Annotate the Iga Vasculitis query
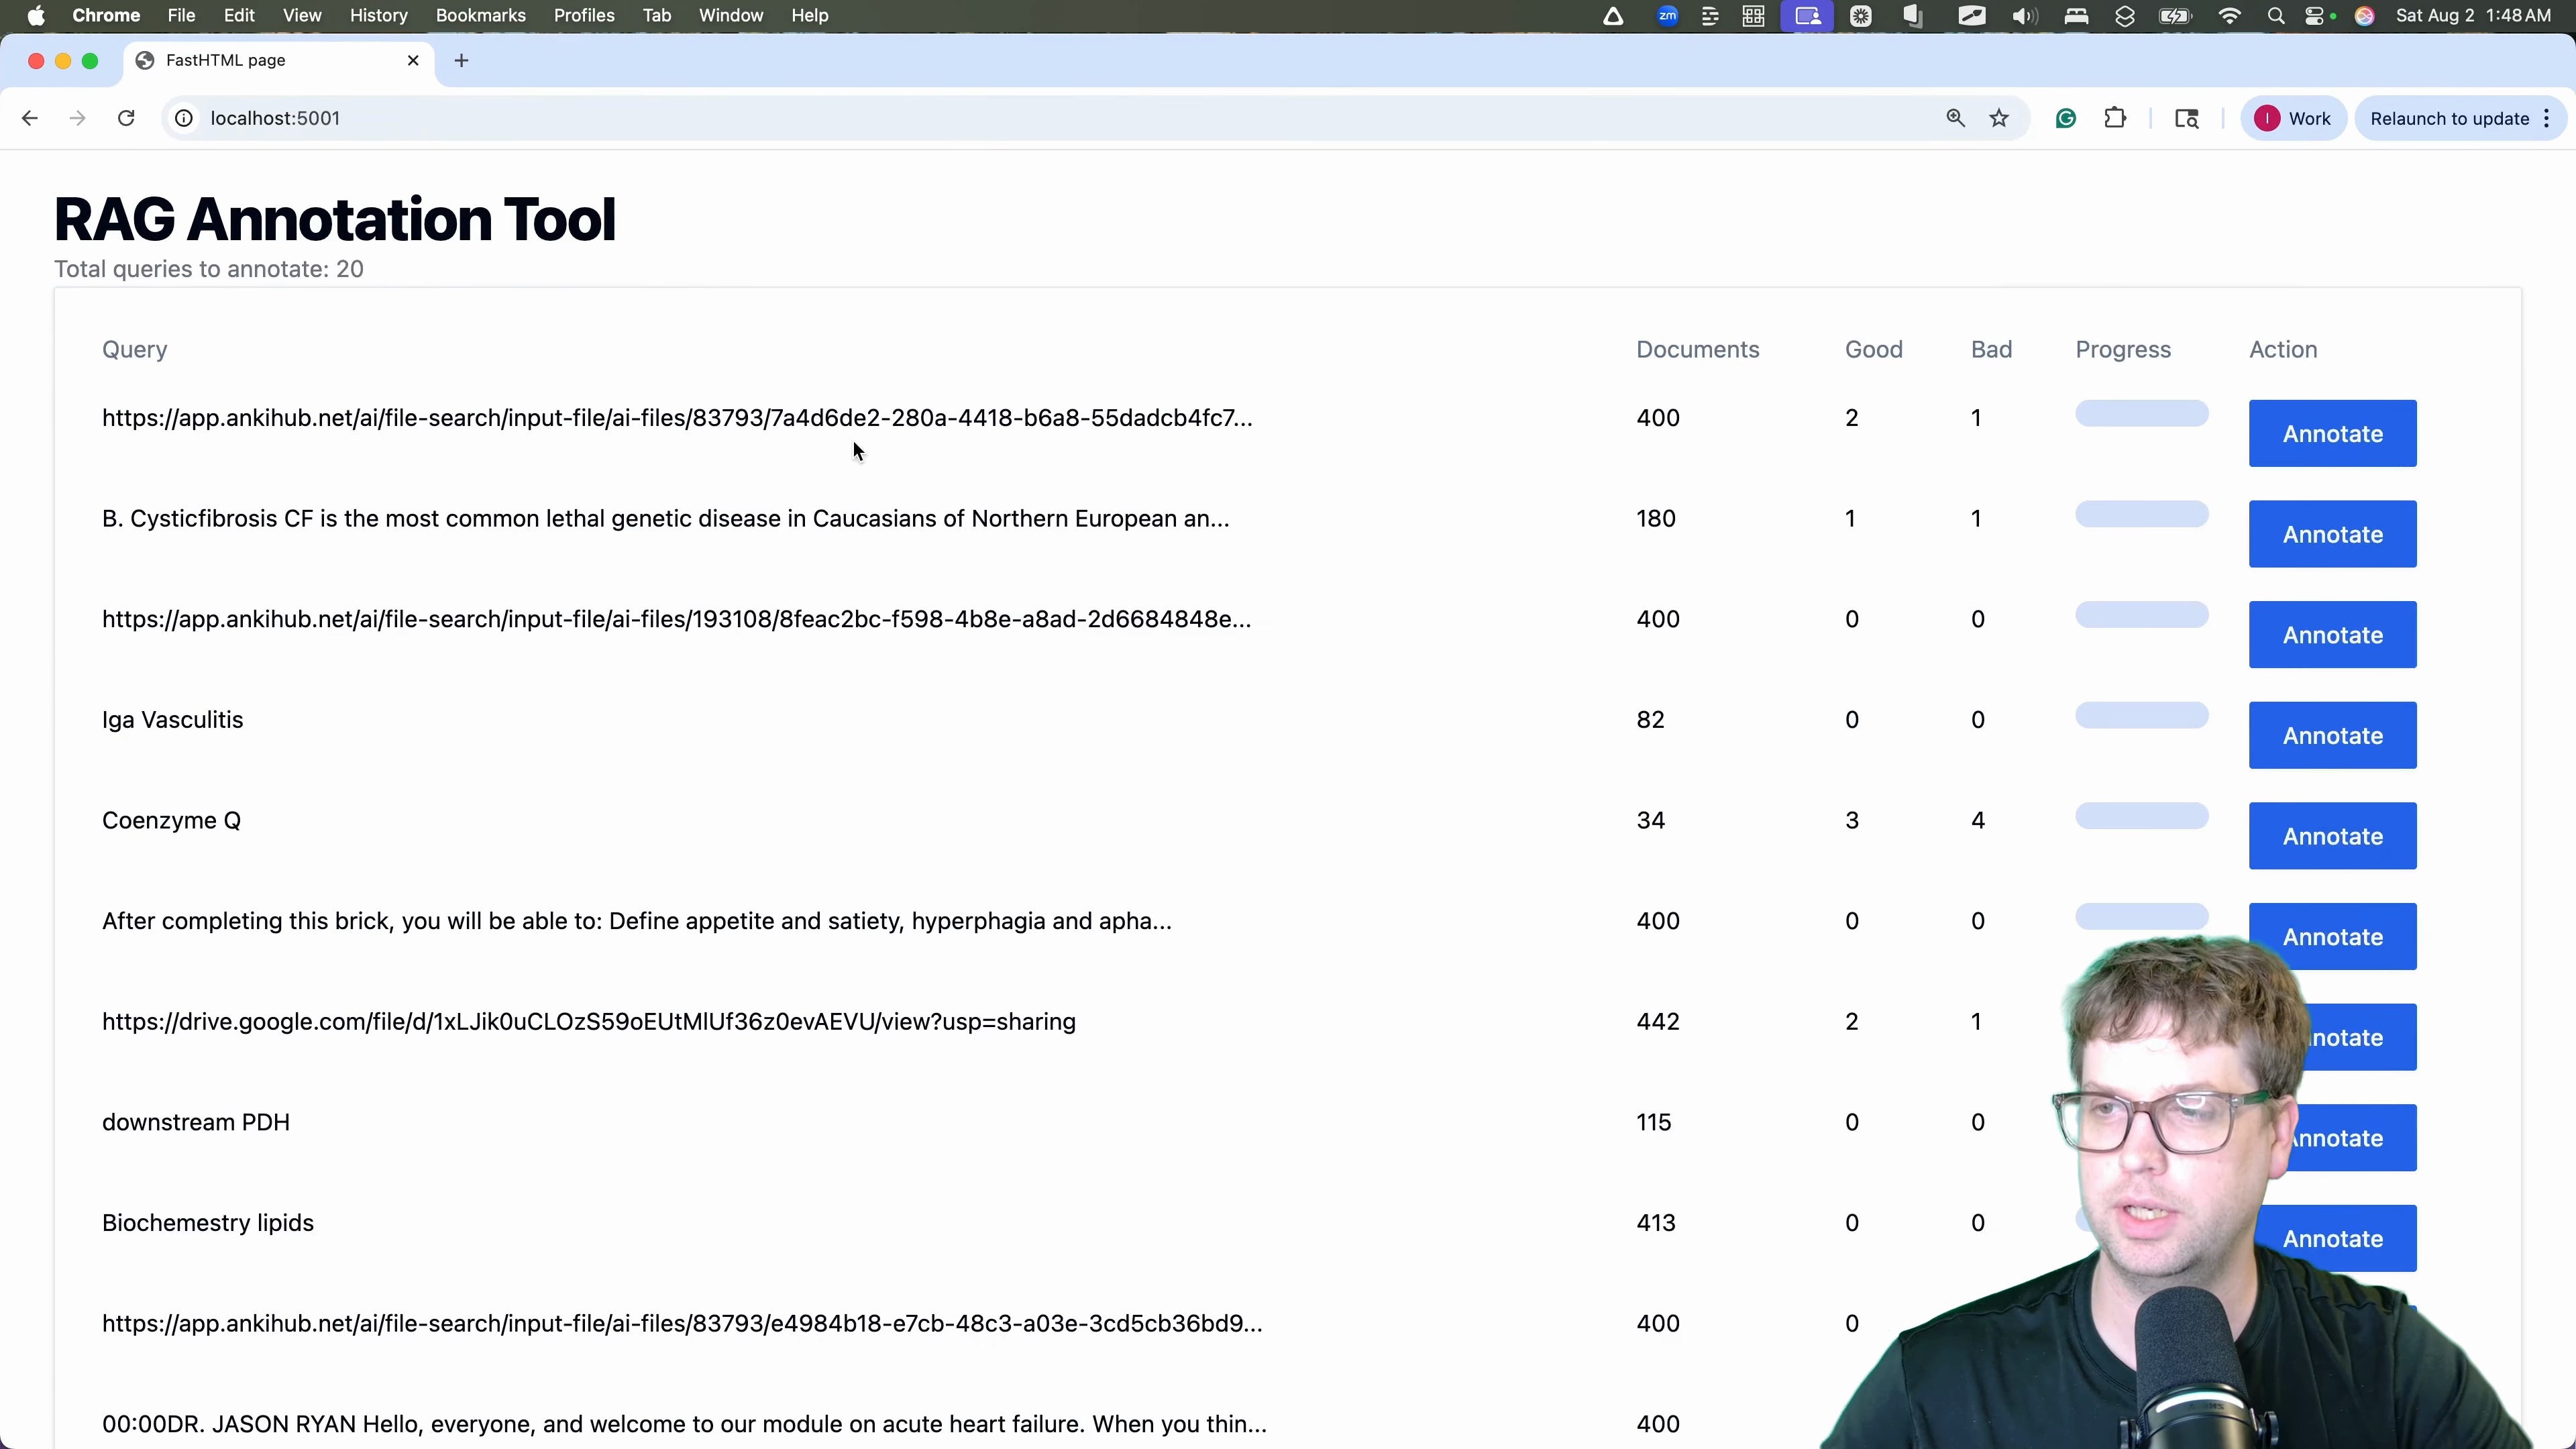The width and height of the screenshot is (2576, 1449). point(2332,735)
